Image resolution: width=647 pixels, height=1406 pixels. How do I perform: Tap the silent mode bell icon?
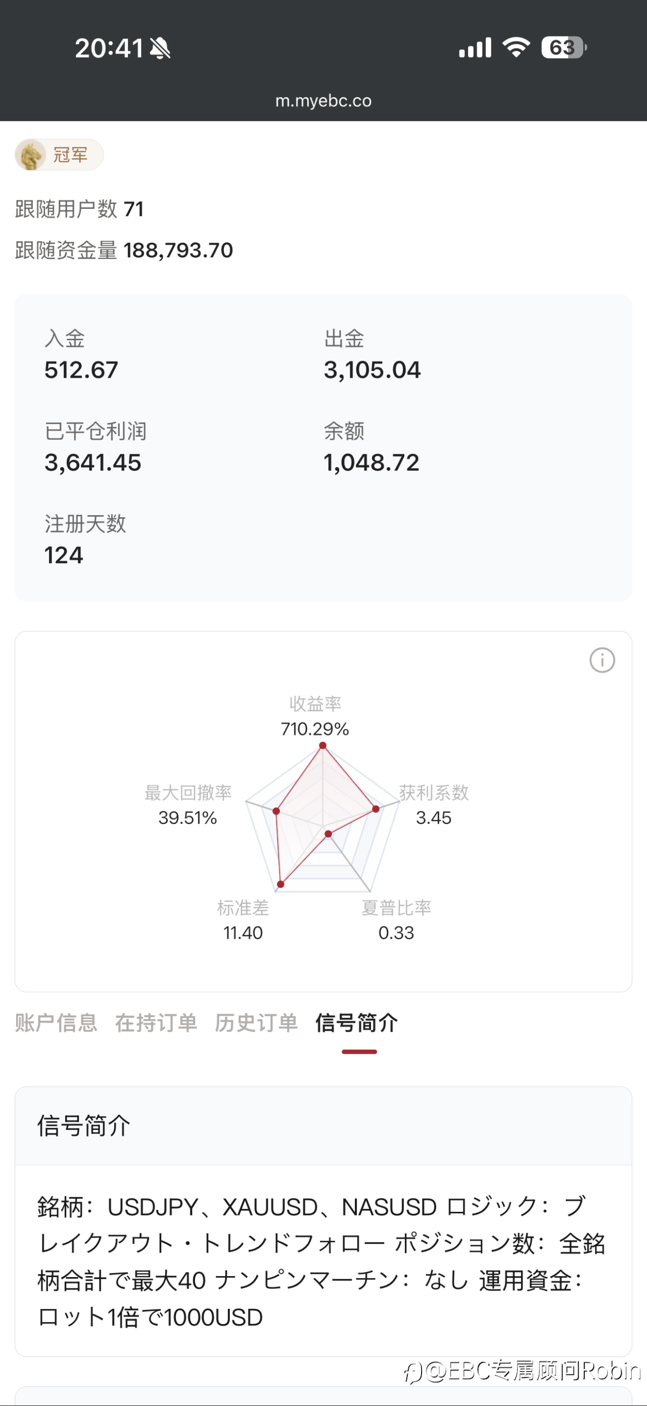pos(160,48)
